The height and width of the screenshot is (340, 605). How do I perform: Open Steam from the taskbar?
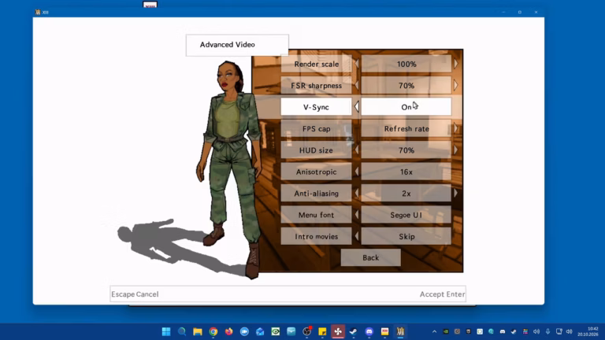tap(354, 331)
